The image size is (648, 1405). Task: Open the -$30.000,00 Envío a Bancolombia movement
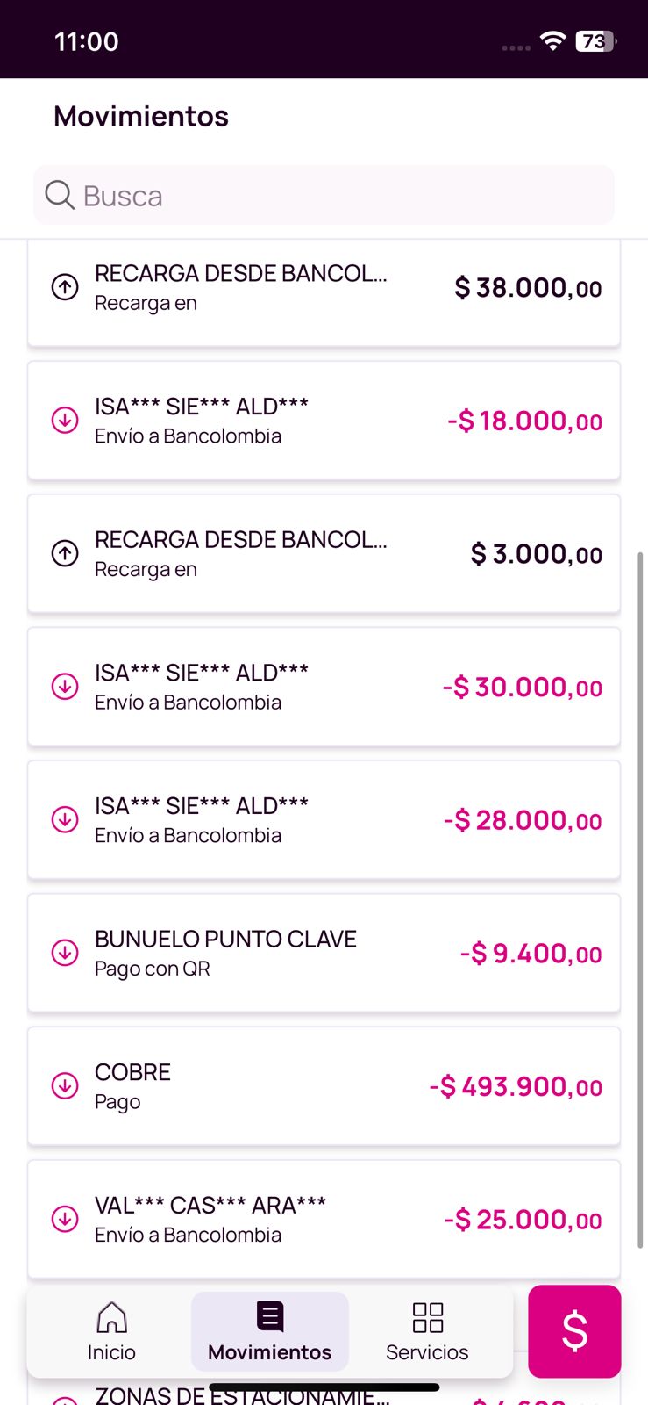point(324,687)
